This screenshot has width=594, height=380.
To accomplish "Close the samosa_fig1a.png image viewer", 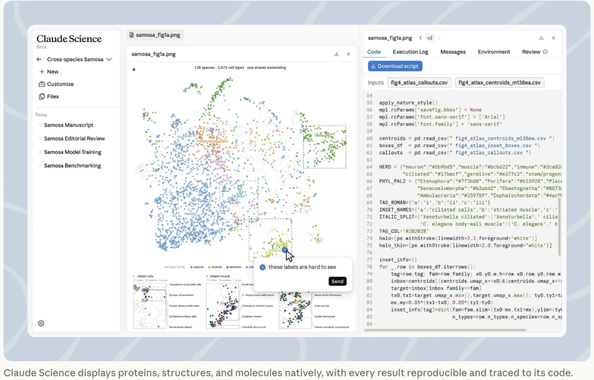I will [x=349, y=54].
